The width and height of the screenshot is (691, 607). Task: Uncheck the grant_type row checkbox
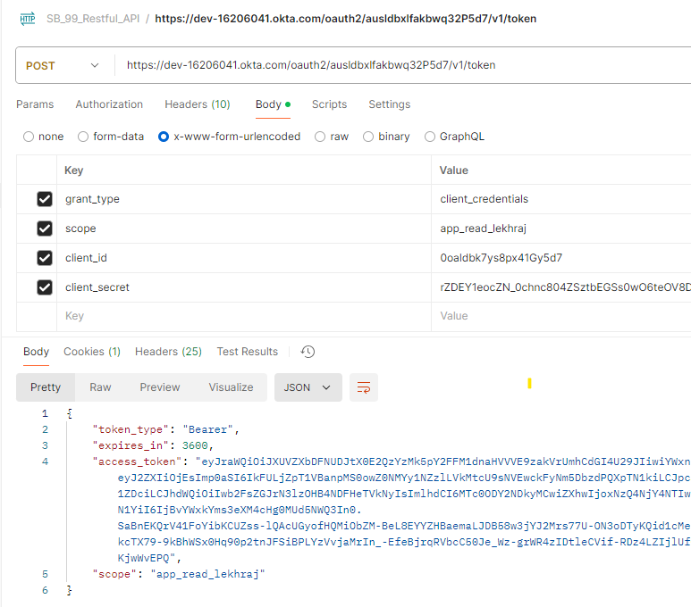pos(45,199)
